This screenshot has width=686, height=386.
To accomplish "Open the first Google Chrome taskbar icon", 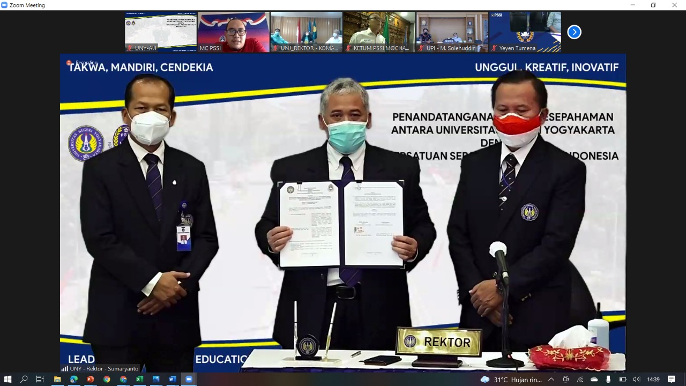I will (107, 379).
